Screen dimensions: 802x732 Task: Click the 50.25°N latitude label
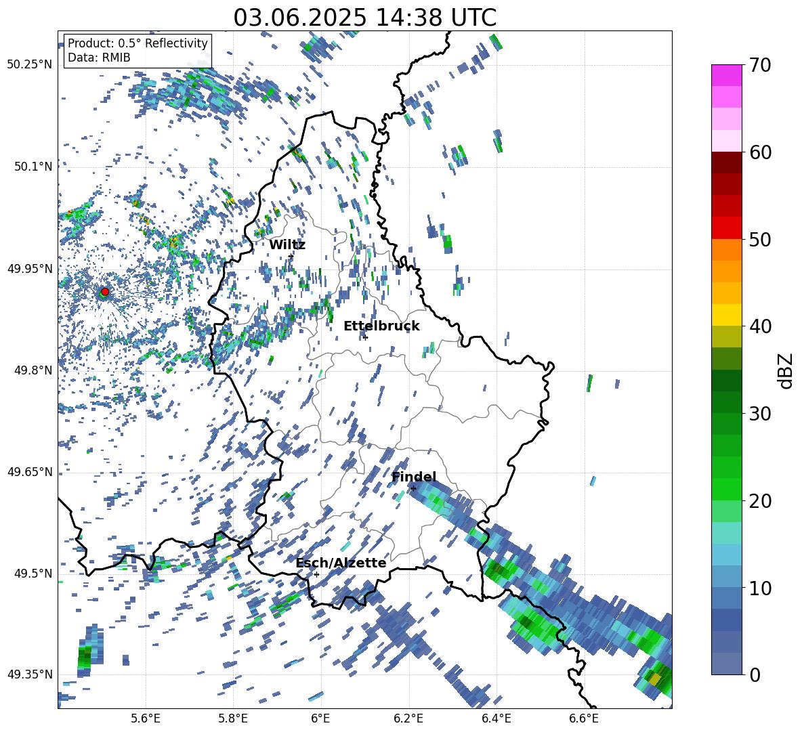tap(30, 65)
